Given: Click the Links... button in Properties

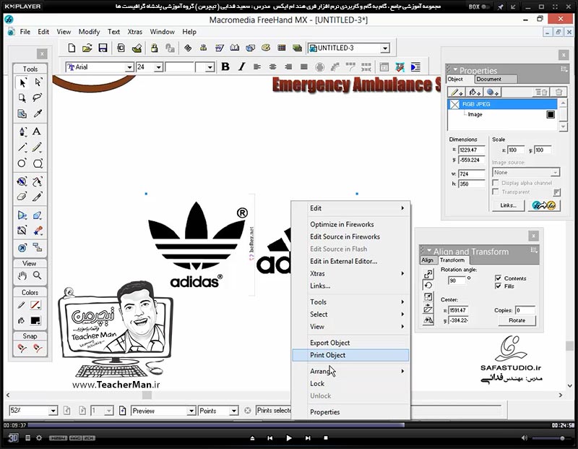Looking at the screenshot, I should tap(509, 205).
